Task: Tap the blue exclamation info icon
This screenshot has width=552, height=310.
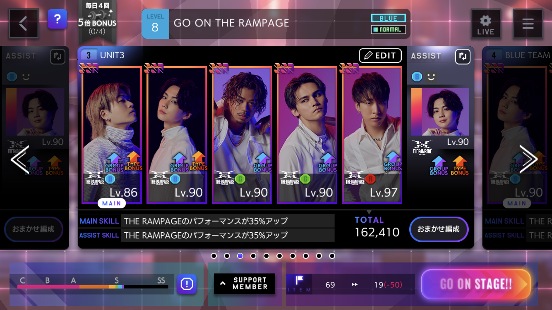Action: [x=187, y=284]
